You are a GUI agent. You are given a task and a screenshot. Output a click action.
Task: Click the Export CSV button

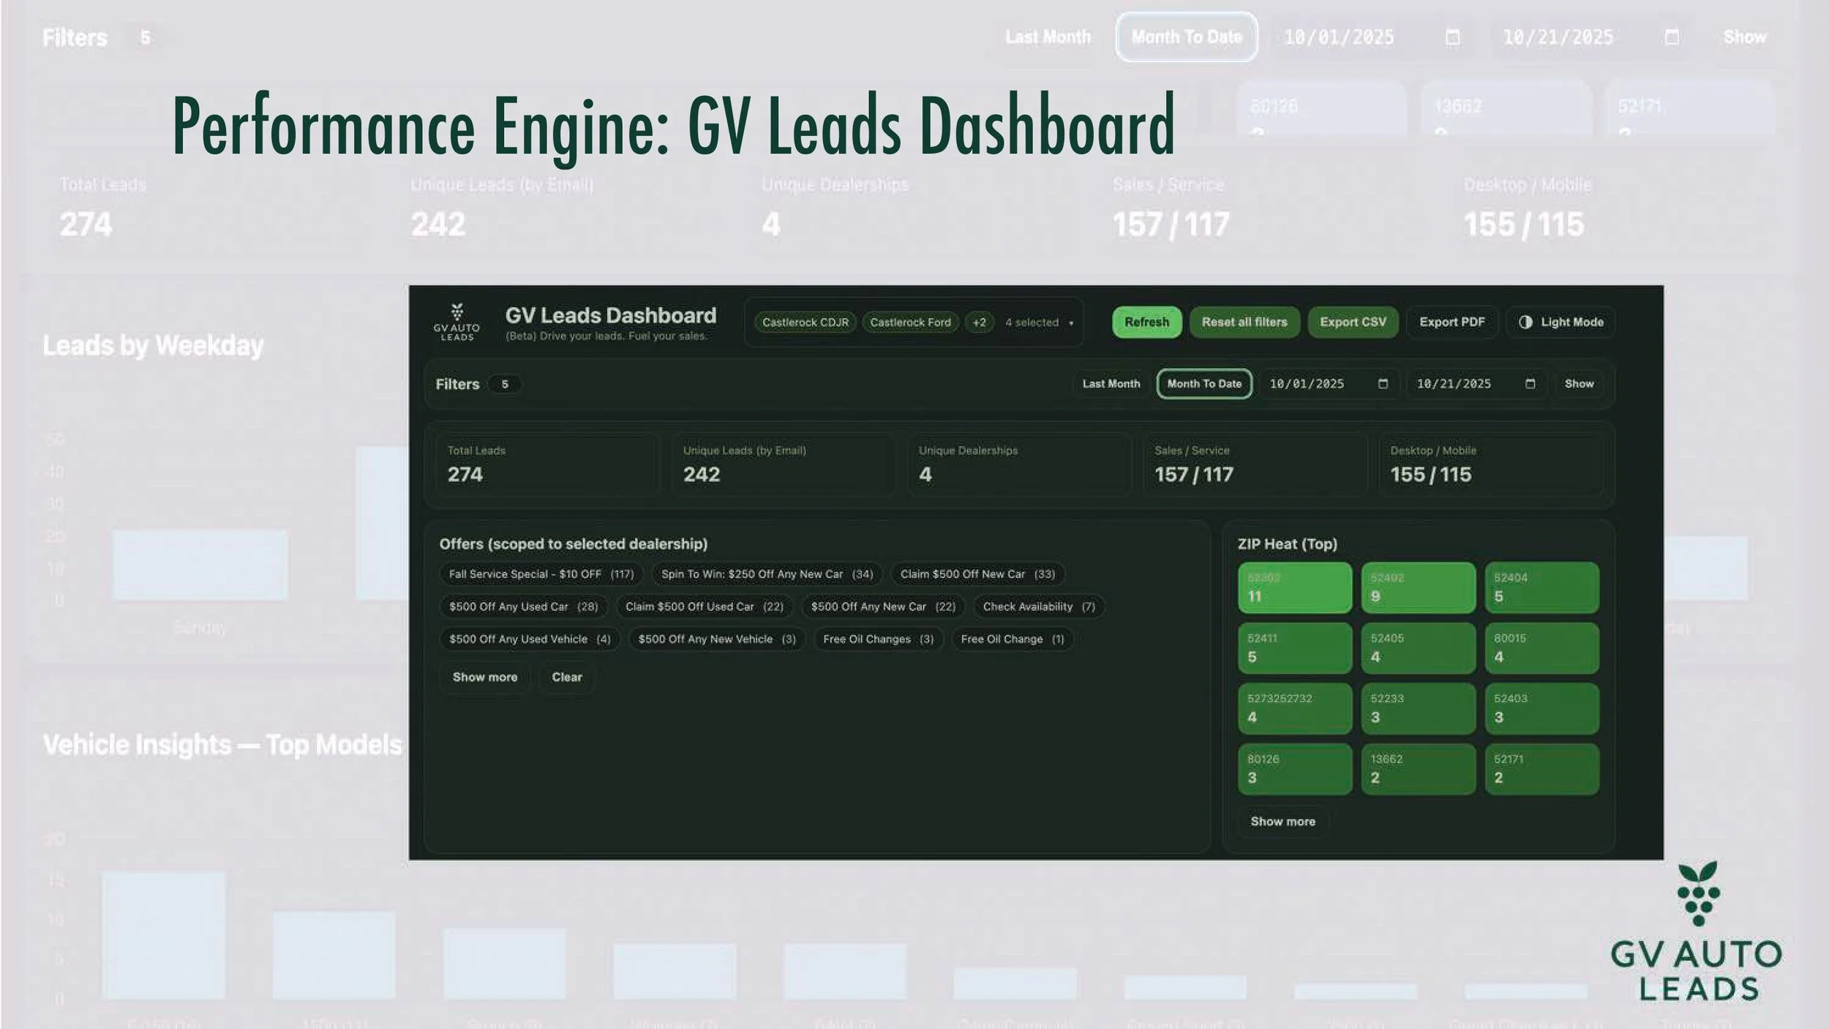[x=1353, y=323]
